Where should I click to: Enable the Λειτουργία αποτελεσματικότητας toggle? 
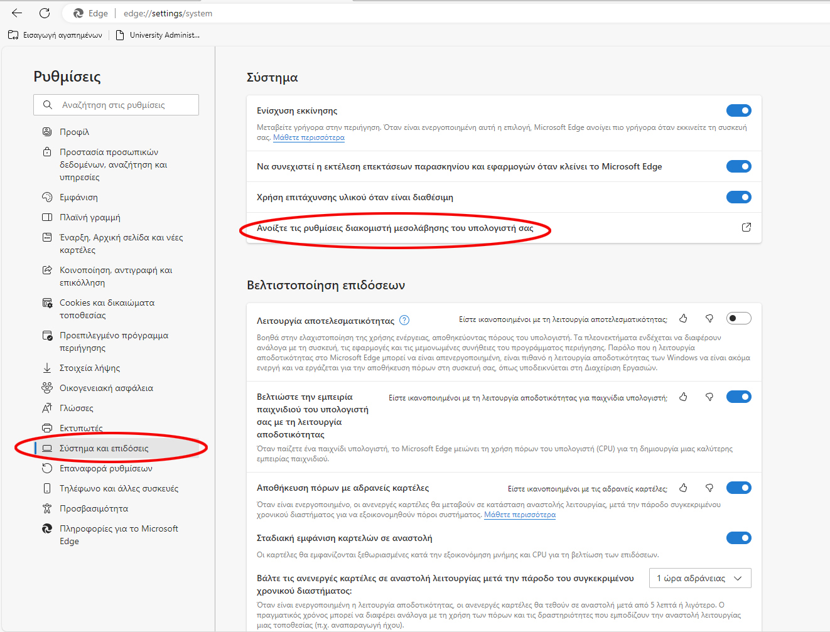coord(738,318)
